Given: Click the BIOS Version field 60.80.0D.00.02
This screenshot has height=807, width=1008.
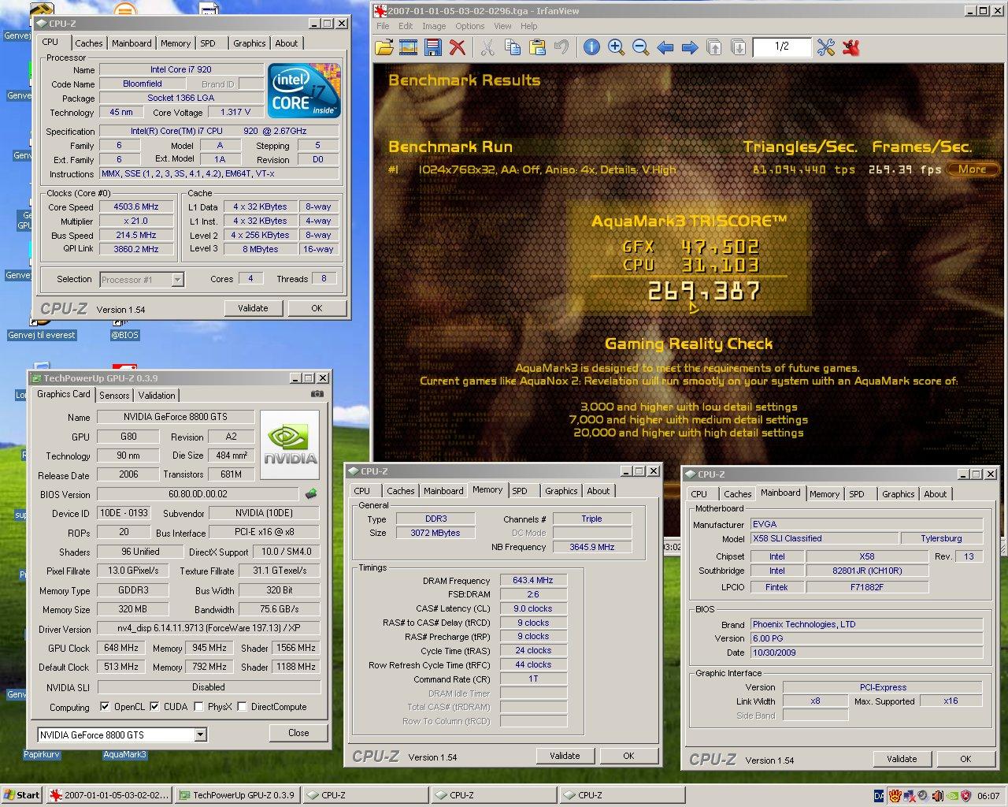Looking at the screenshot, I should pos(198,494).
